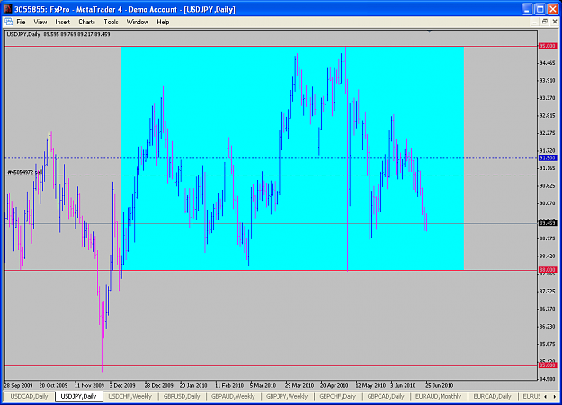This screenshot has width=562, height=405.
Task: Click the 84.580 value on price scale
Action: click(x=548, y=379)
